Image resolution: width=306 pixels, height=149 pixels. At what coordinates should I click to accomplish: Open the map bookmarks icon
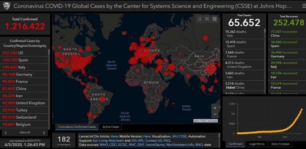[x=200, y=19]
